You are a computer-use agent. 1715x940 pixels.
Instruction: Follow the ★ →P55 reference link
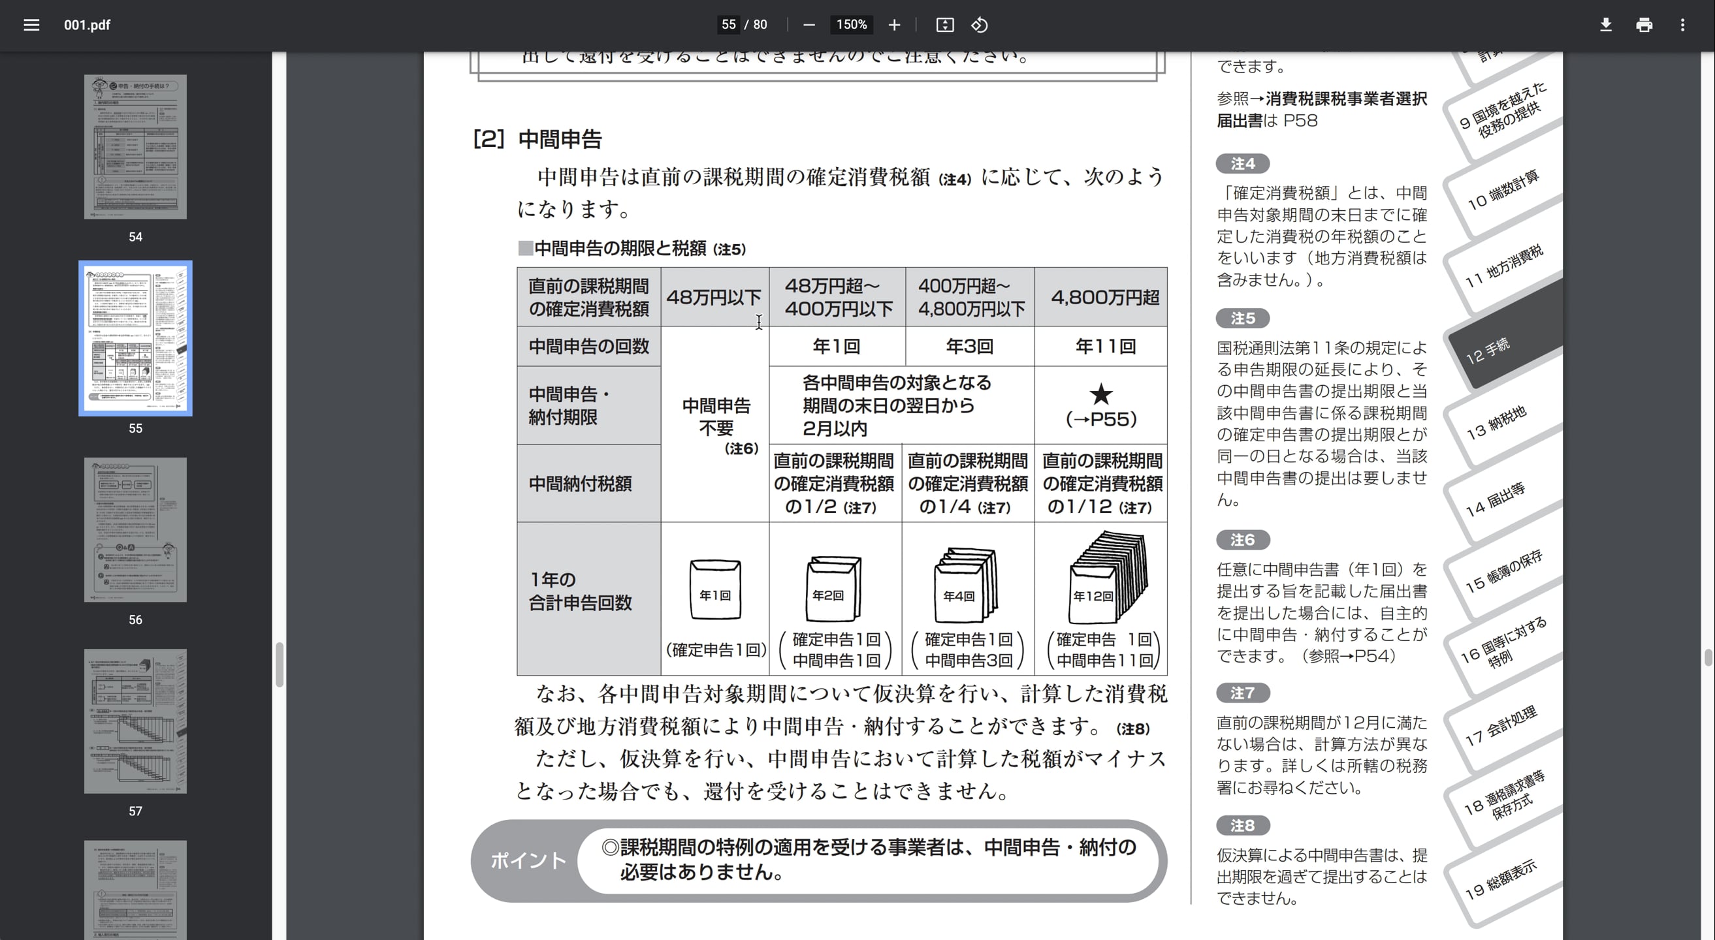[x=1101, y=406]
